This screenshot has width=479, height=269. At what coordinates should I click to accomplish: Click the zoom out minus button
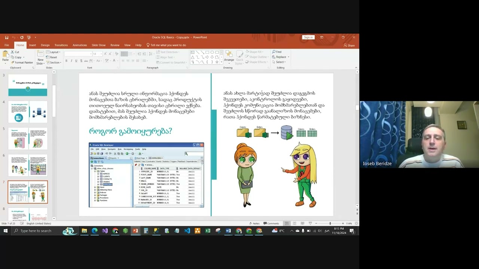click(316, 223)
